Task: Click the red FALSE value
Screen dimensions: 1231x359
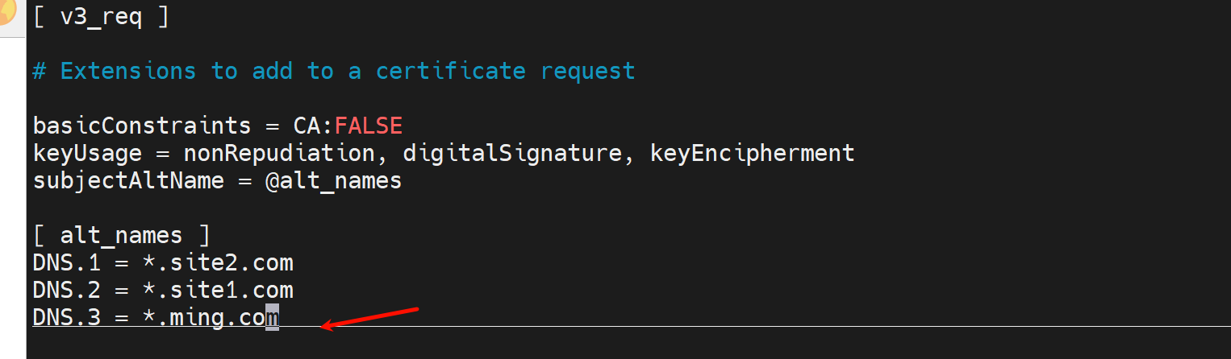Action: click(368, 126)
